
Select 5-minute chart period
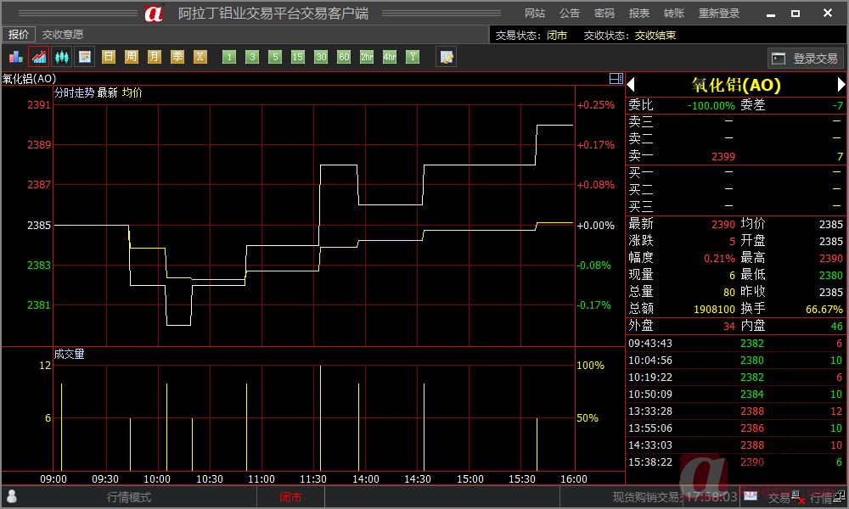(275, 57)
